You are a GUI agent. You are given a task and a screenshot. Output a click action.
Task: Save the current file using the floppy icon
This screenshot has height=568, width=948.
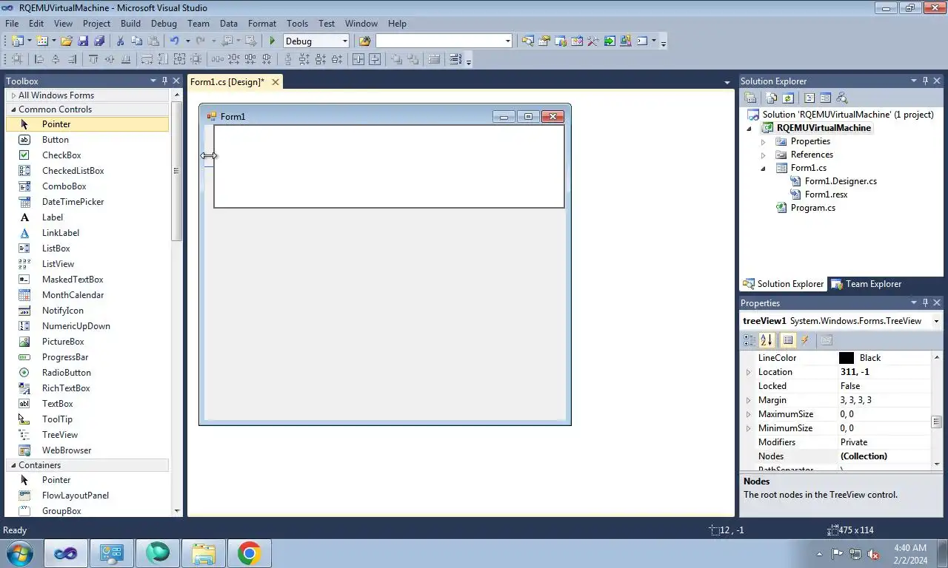click(83, 41)
